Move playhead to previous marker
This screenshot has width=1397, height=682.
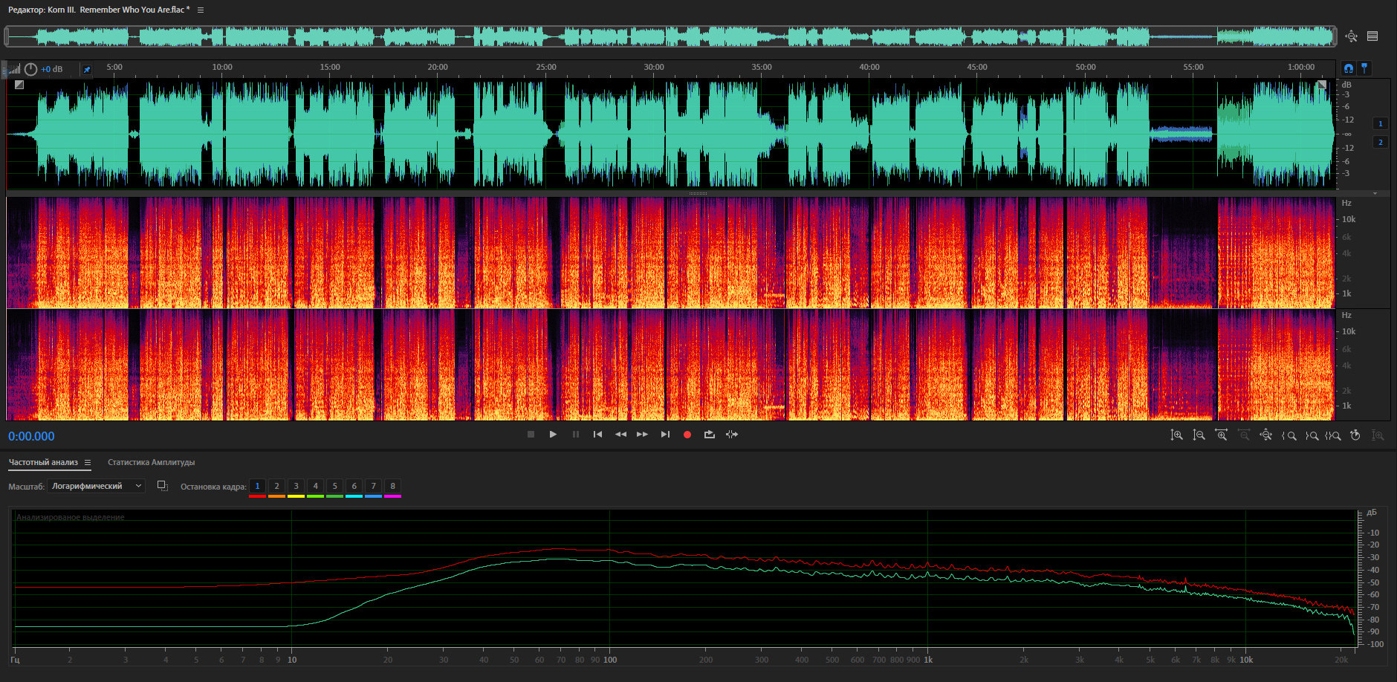pos(597,435)
